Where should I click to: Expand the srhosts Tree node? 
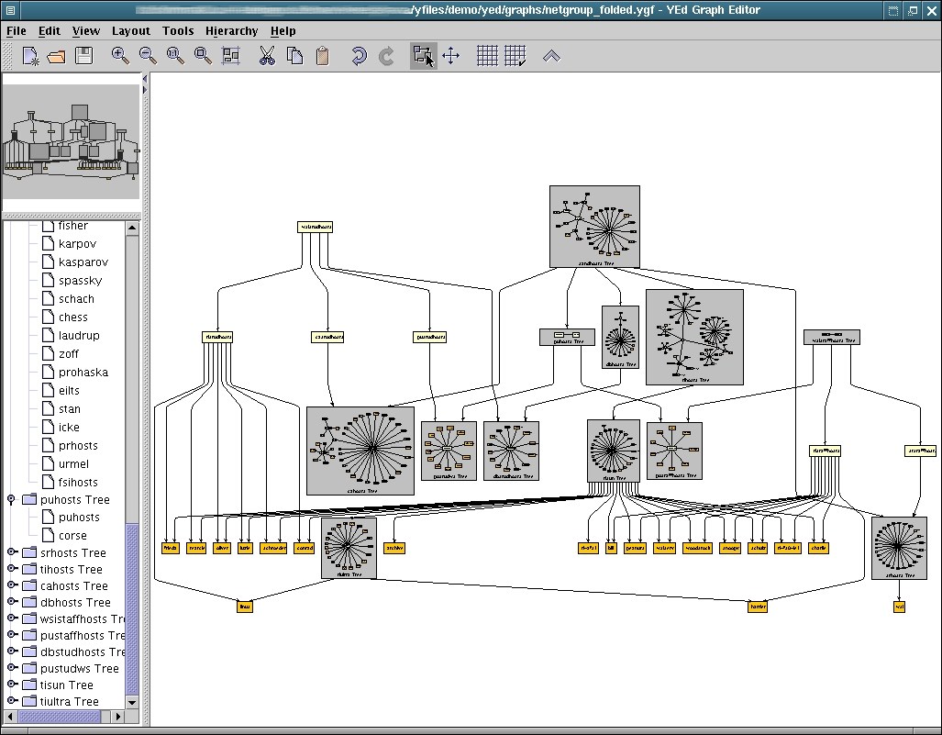[12, 552]
